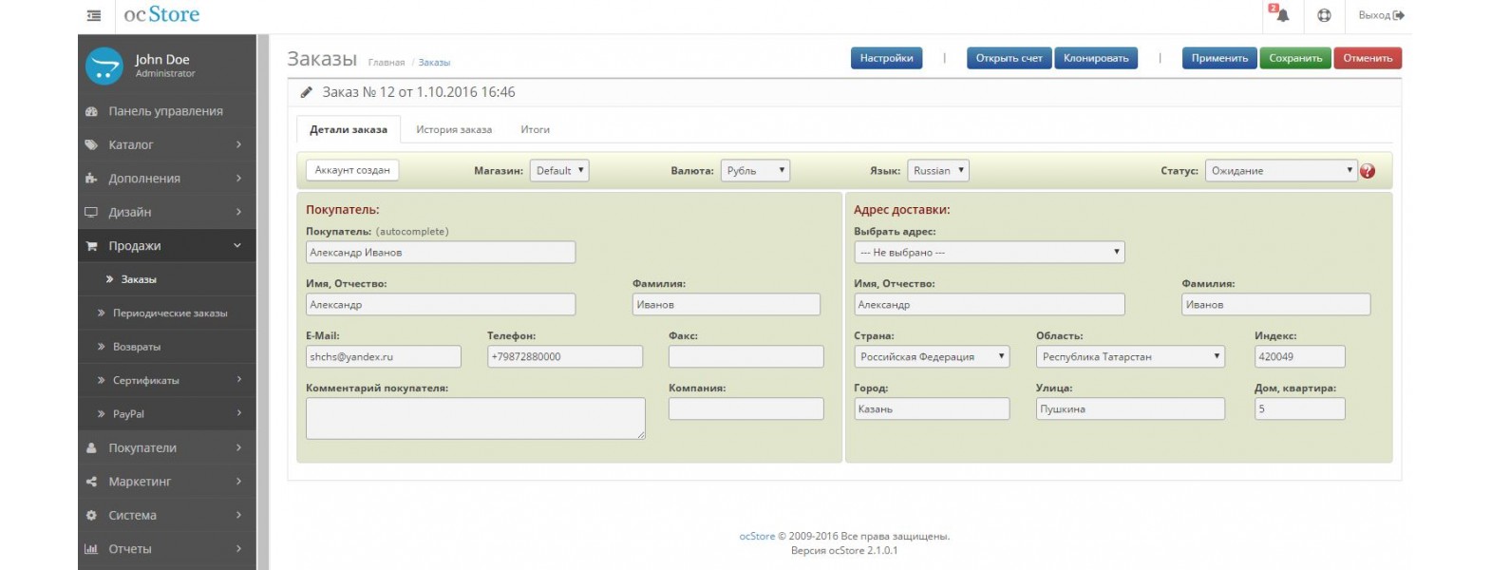Open the help lifebuoy icon
This screenshot has width=1491, height=570.
tap(1324, 15)
